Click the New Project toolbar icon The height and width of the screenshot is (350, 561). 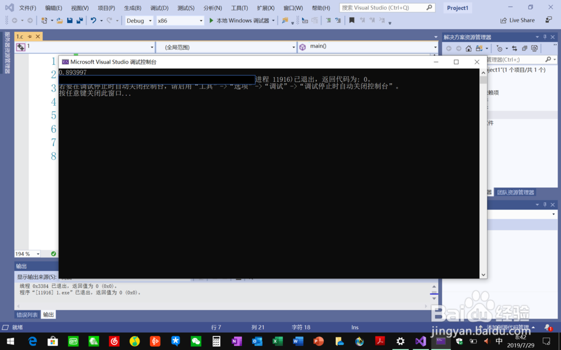click(44, 21)
